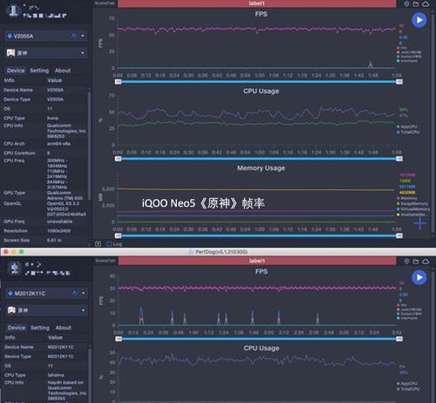Click the red label1 bar in bottom window
This screenshot has height=403, width=436.
[257, 261]
